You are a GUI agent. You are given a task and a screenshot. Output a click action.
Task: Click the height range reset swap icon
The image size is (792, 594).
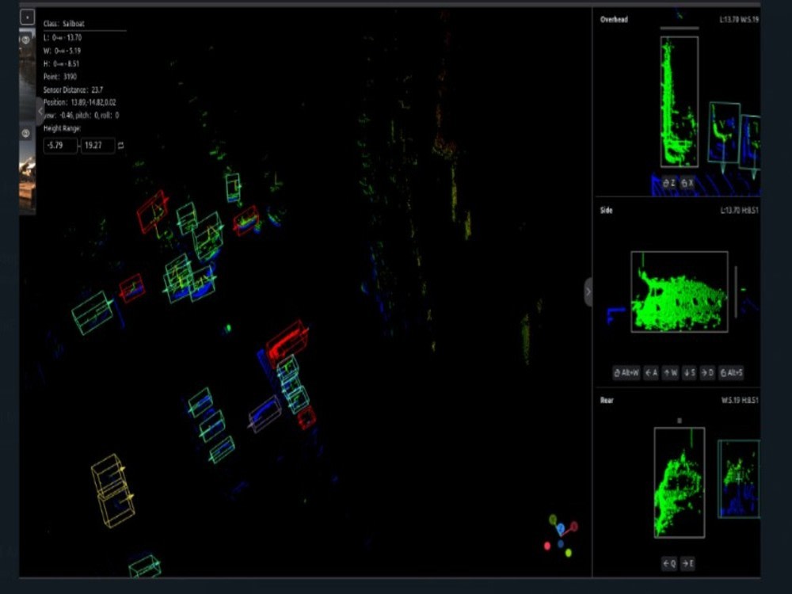121,146
